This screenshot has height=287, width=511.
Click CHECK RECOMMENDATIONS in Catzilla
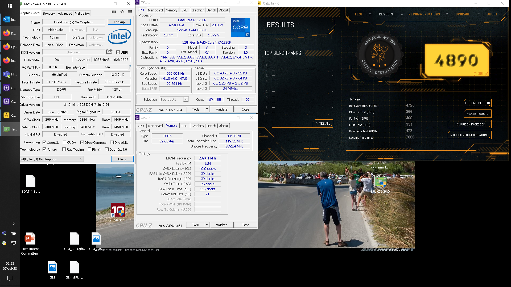pyautogui.click(x=469, y=135)
